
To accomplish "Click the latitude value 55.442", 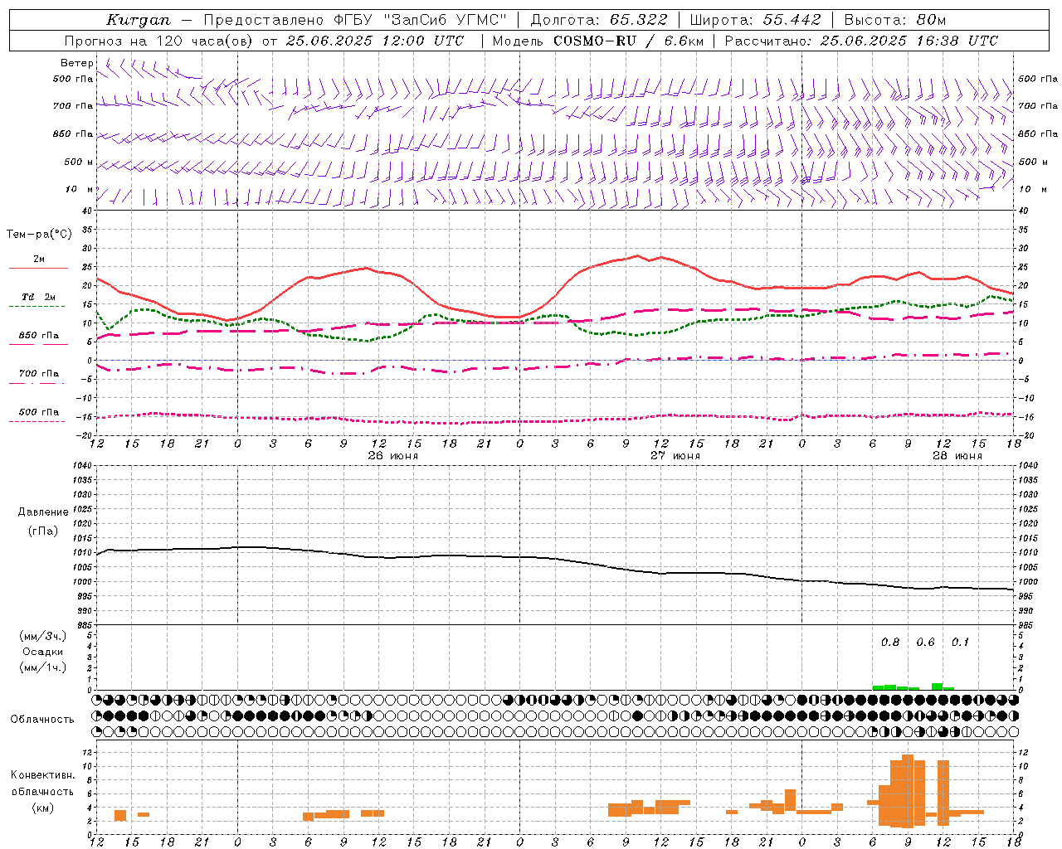I will 792,20.
